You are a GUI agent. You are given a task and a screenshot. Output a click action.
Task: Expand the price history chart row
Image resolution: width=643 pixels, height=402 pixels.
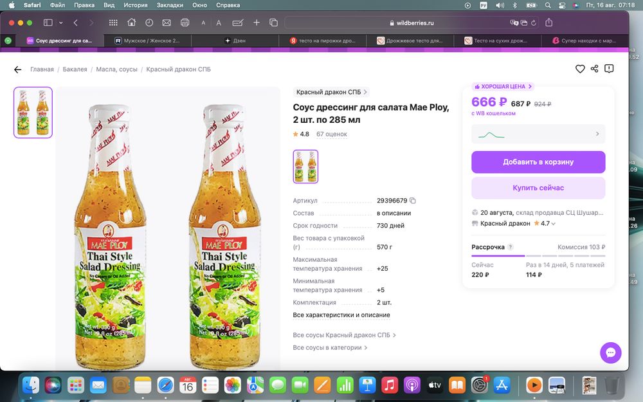click(538, 134)
